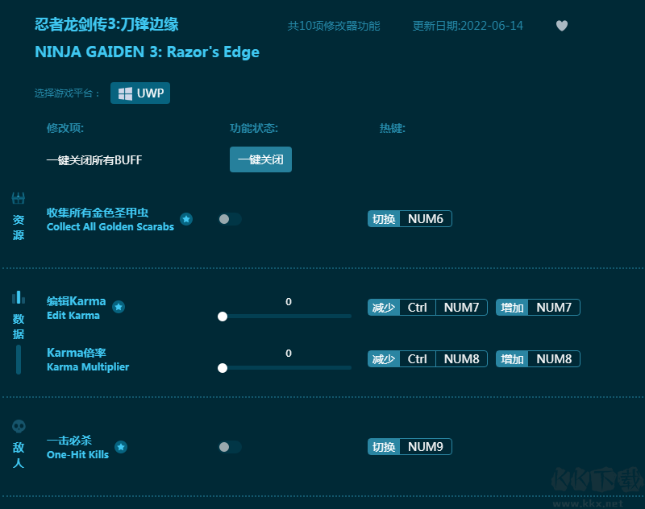Click the NUM6 hotkey for golden scarabs

(x=425, y=219)
